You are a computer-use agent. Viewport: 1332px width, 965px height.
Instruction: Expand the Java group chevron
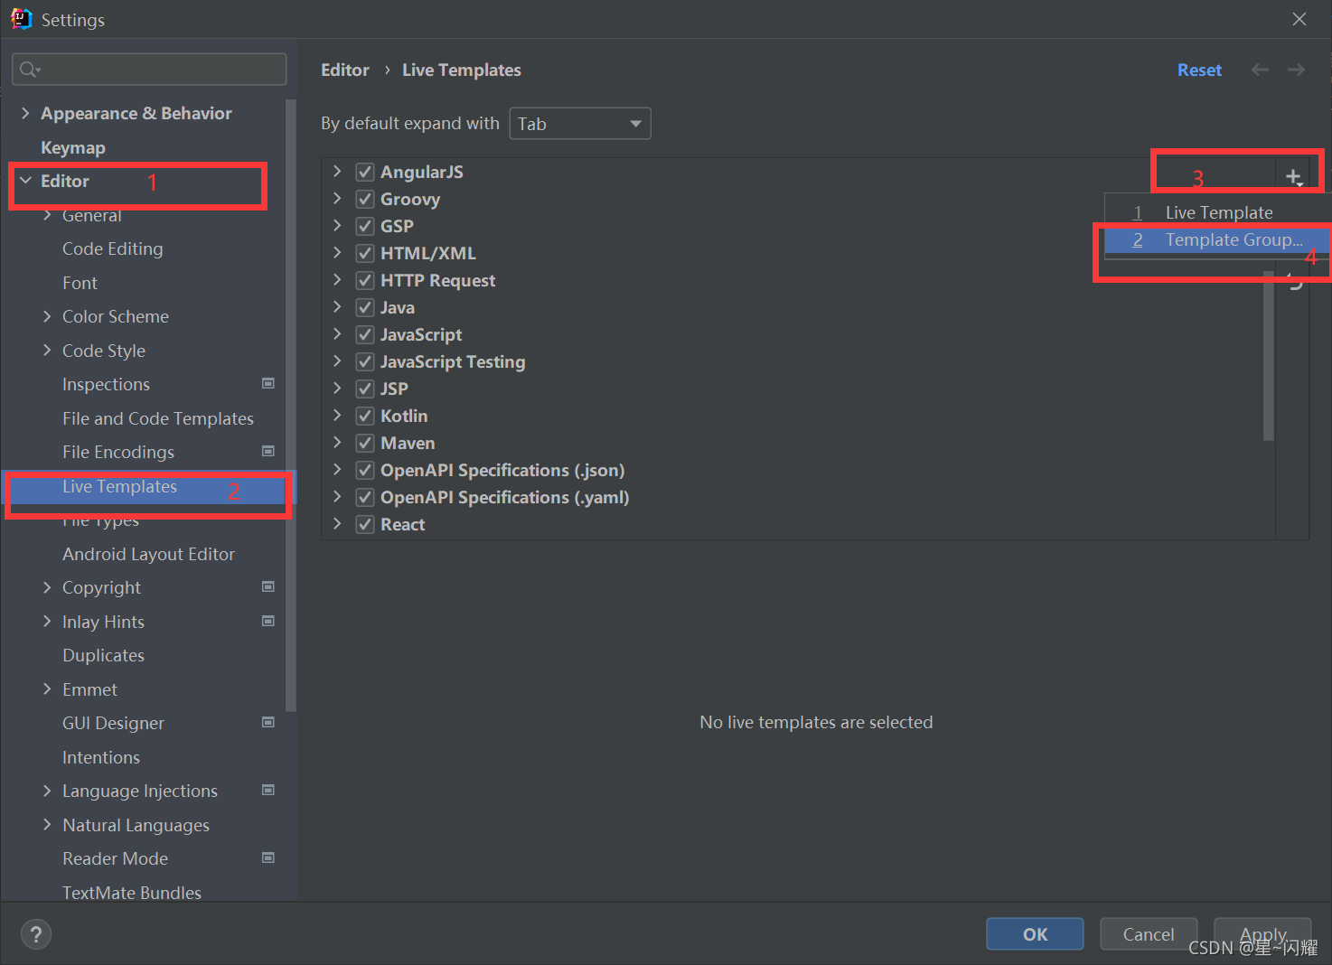point(337,307)
